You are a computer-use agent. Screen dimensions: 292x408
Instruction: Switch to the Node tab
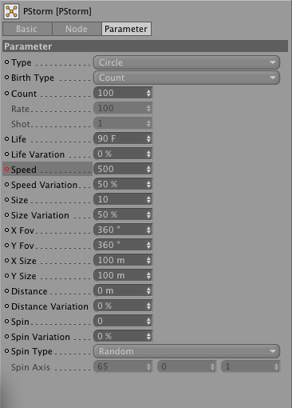[x=77, y=29]
